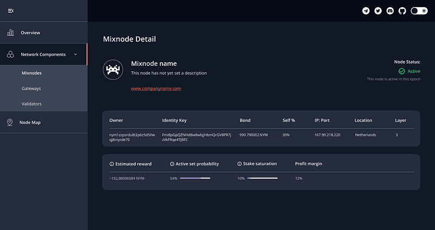
Task: Open the Twitter social icon
Action: click(378, 11)
